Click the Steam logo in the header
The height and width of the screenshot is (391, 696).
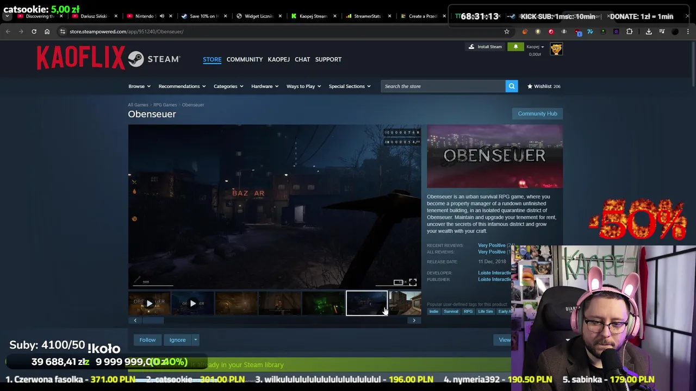click(154, 59)
